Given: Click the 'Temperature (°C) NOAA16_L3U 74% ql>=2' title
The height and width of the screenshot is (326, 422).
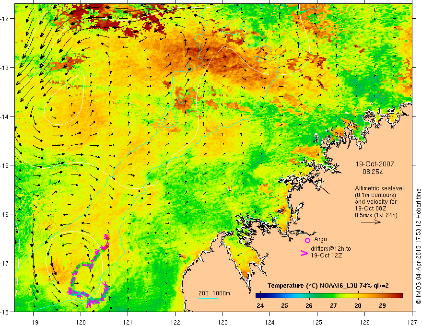Looking at the screenshot, I should click(328, 286).
